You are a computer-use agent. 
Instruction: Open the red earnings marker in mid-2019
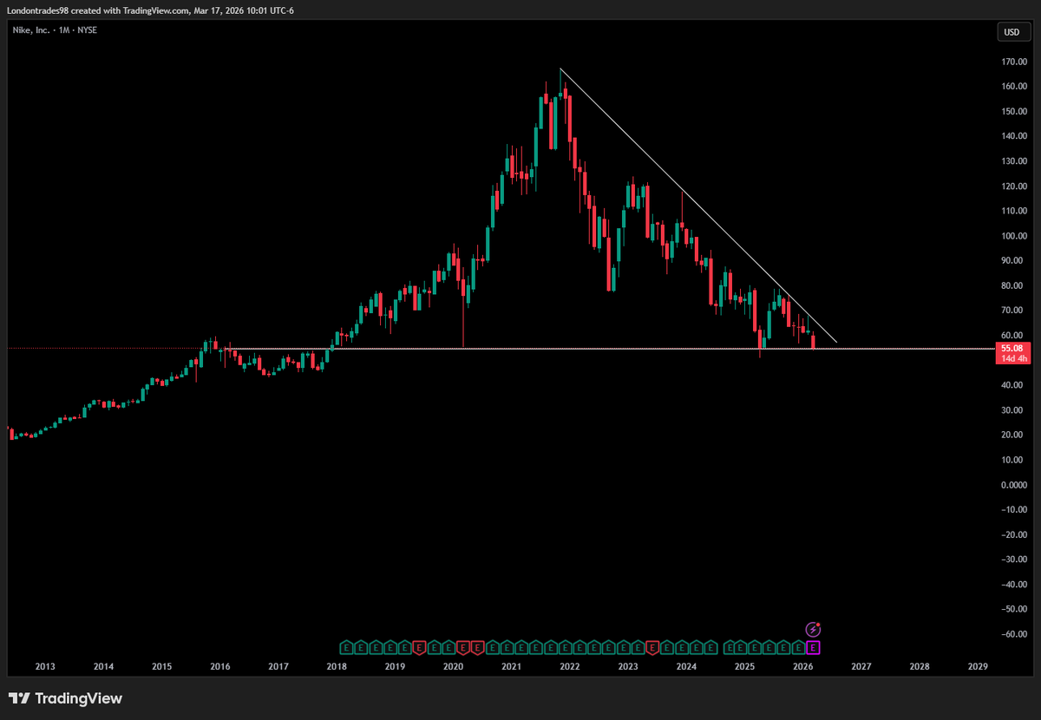pos(419,647)
